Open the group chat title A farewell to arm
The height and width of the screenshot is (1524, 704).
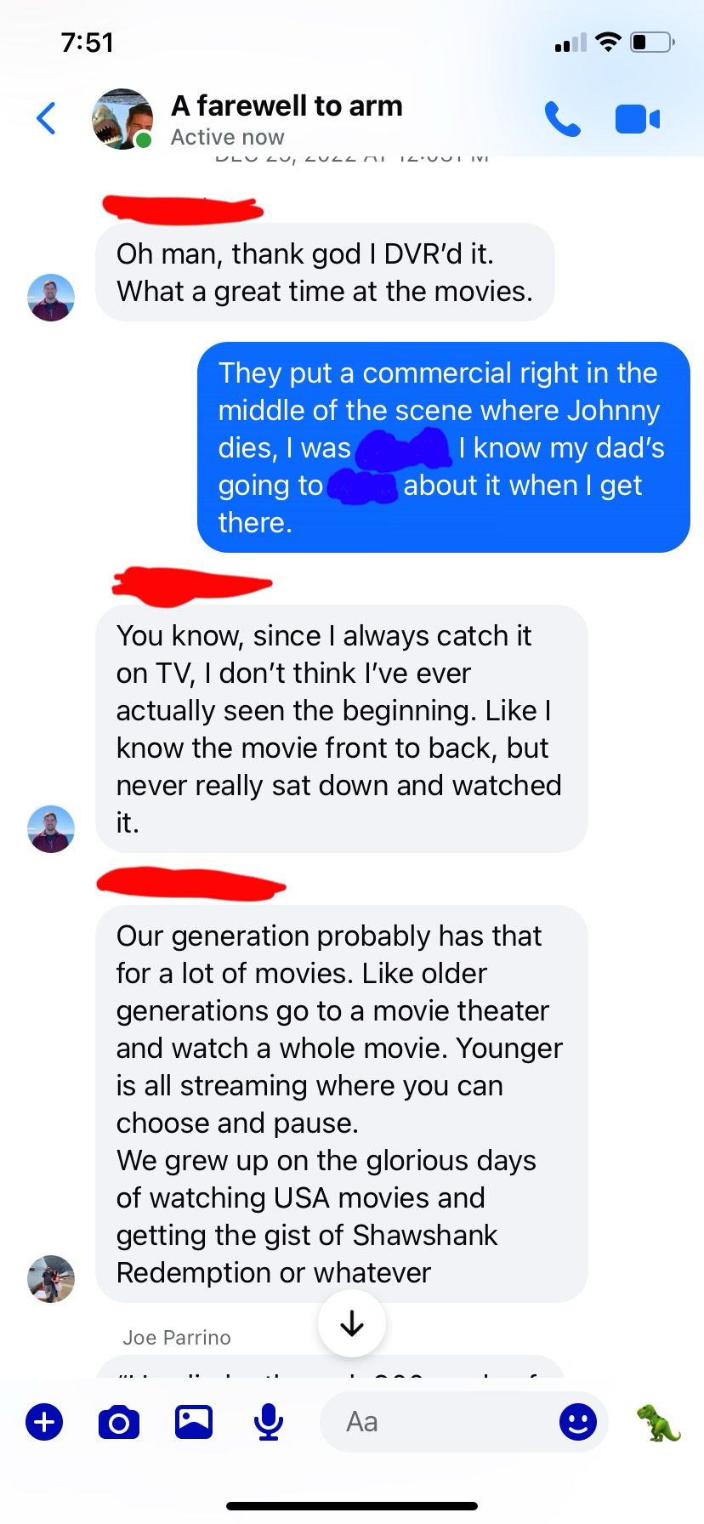point(287,105)
